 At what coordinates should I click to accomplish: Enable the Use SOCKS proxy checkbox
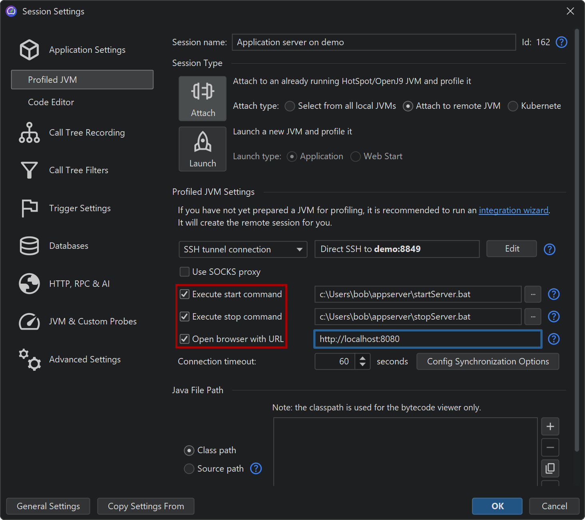point(185,272)
